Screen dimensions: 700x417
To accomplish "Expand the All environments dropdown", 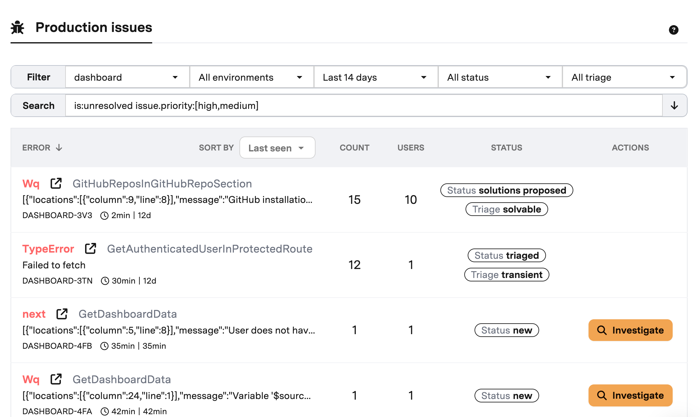I will (252, 77).
